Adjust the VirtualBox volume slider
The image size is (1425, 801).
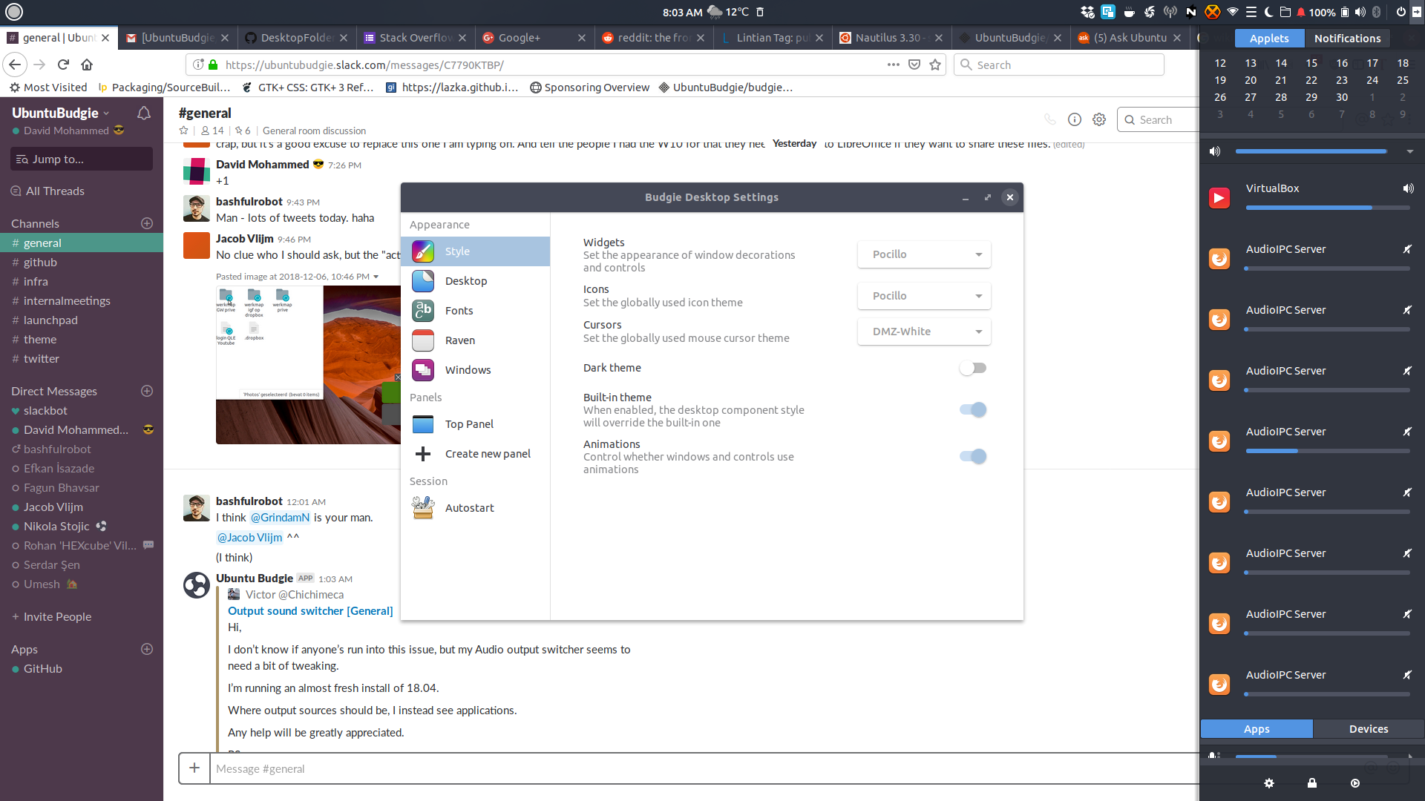tap(1328, 208)
